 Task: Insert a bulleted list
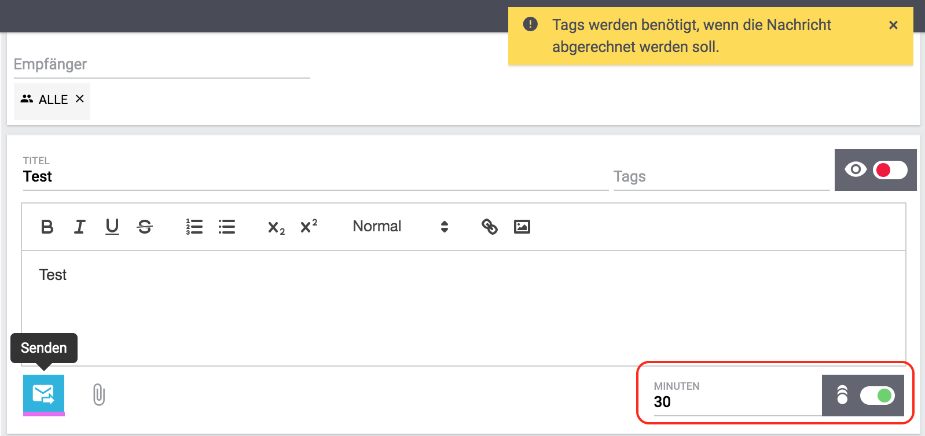[x=227, y=227]
